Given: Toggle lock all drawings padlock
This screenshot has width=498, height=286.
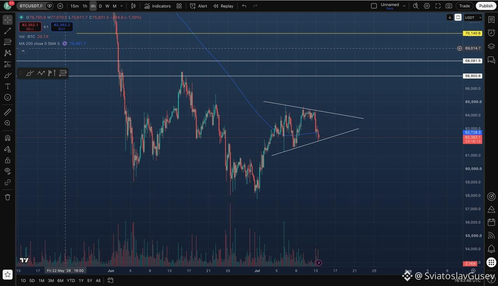Looking at the screenshot, I should coord(7,160).
